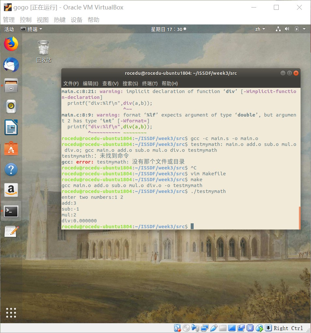Open the 回收站 trash desktop icon

(x=44, y=51)
